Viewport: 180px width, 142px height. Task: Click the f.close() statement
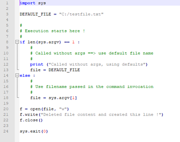[31, 120]
